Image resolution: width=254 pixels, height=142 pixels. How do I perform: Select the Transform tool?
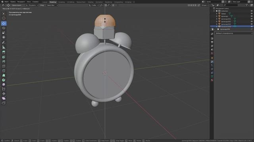click(x=4, y=37)
